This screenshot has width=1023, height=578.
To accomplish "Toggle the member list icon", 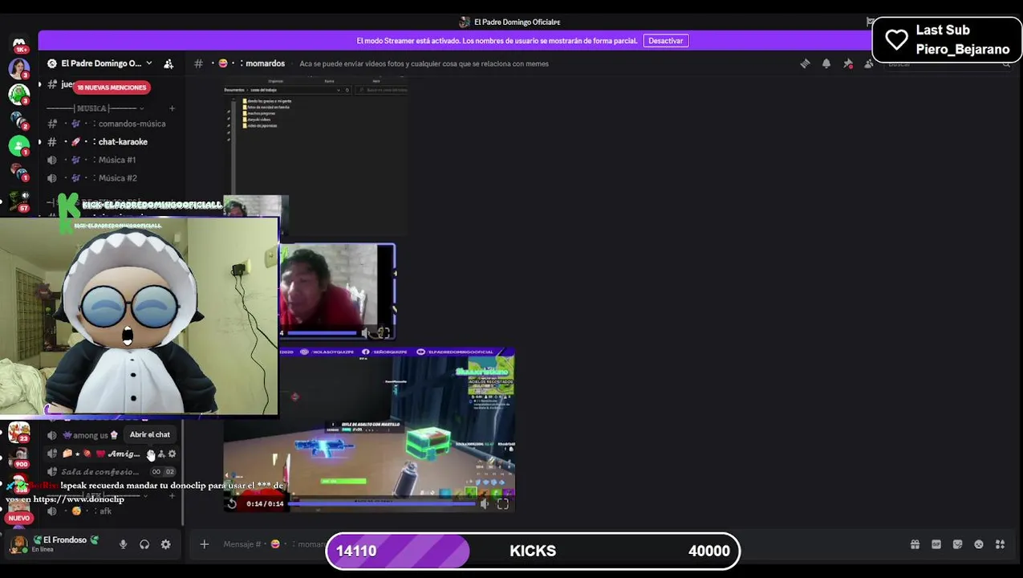I will (868, 63).
